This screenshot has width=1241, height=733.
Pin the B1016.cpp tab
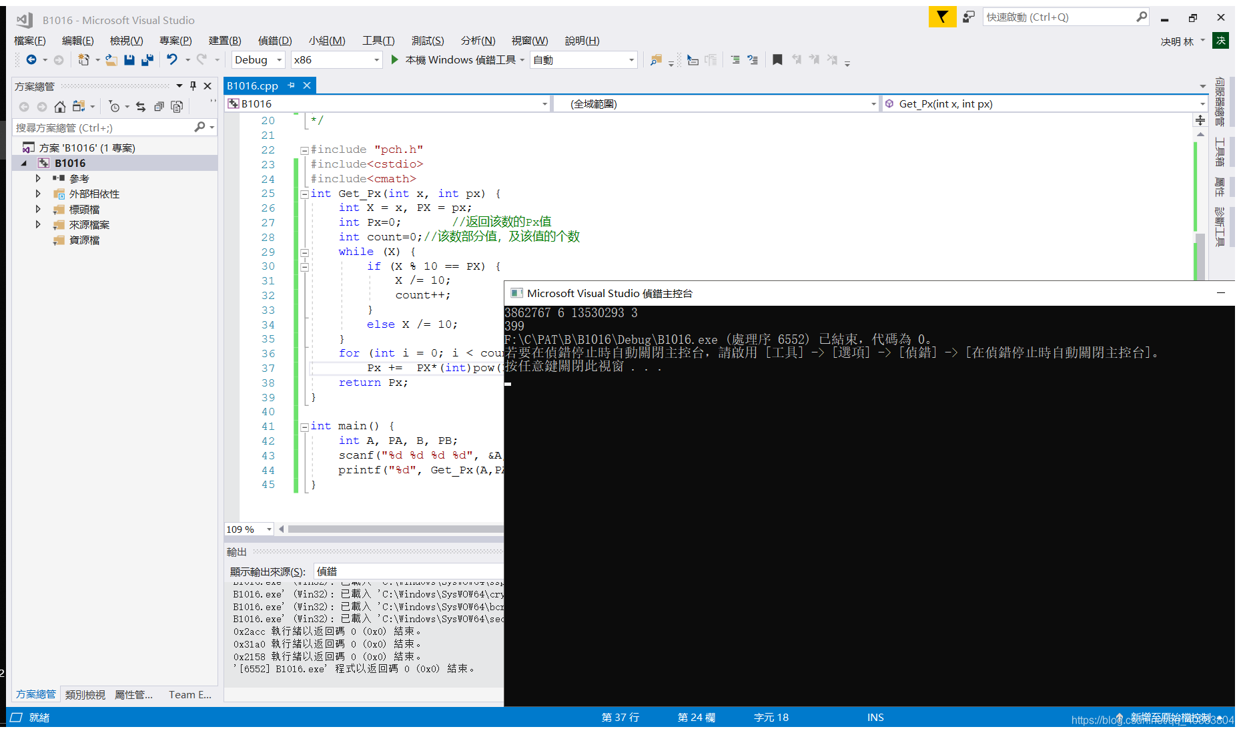(292, 85)
